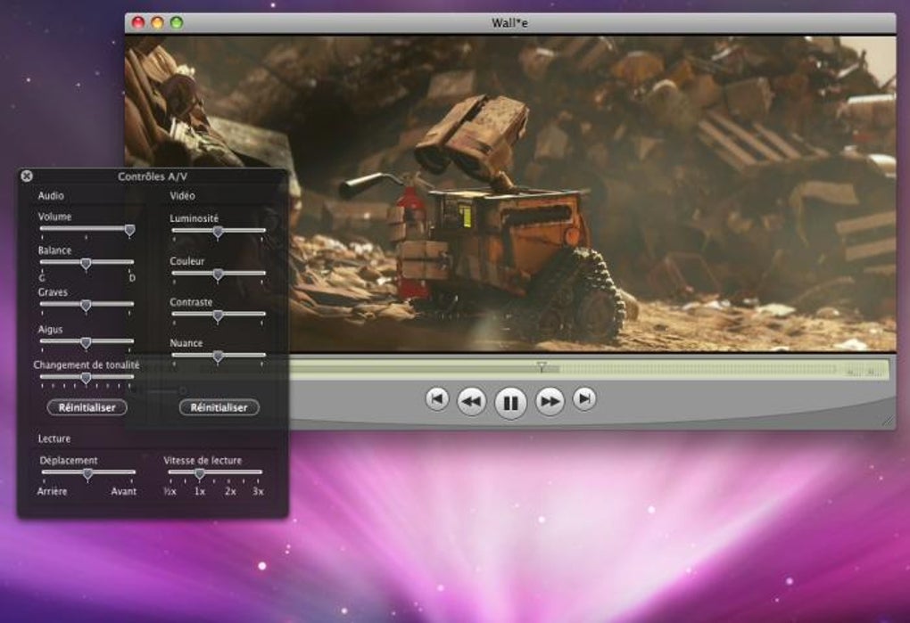Click the Avant label under Déplacement
The image size is (910, 623).
click(124, 491)
